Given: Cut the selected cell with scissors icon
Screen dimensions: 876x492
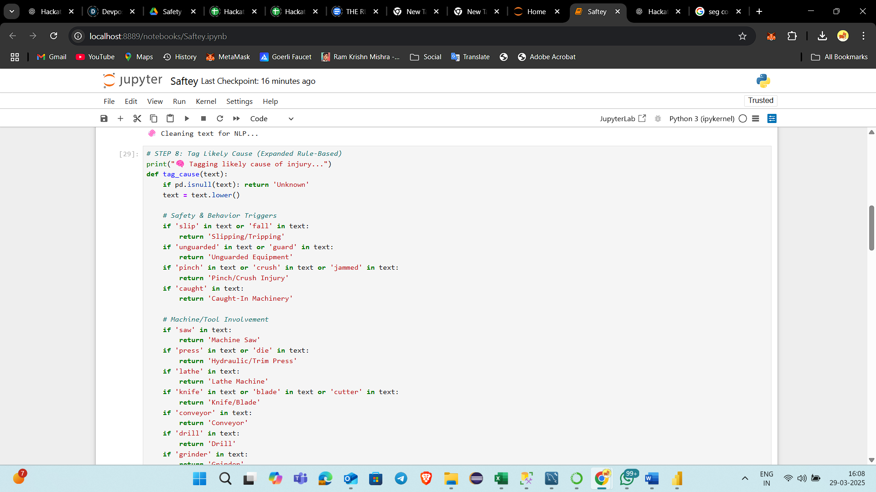Looking at the screenshot, I should (x=137, y=118).
